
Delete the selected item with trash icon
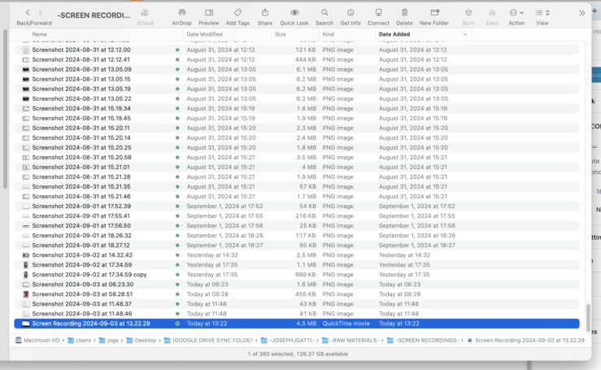pyautogui.click(x=404, y=13)
